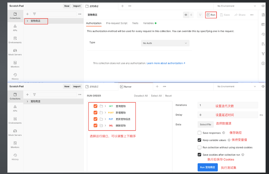Click the Share button in collection header
This screenshot has height=174, width=269.
(240, 15)
